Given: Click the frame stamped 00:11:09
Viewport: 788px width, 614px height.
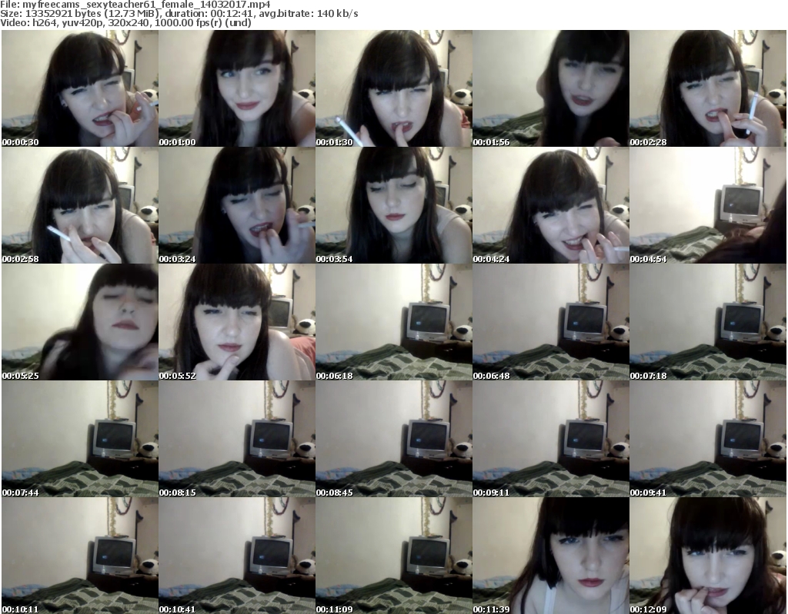Looking at the screenshot, I should (394, 556).
